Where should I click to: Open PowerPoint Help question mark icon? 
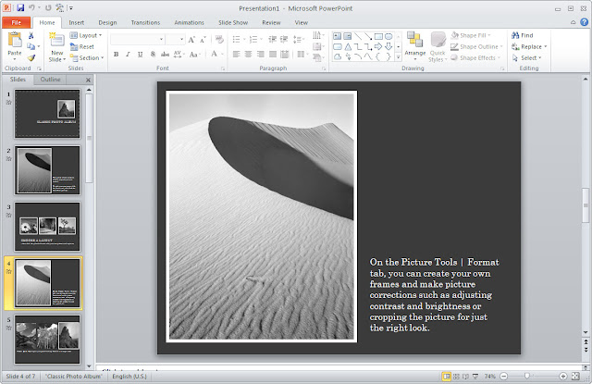pos(584,22)
